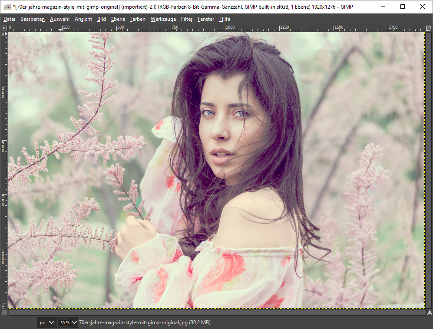Open the Datei menu
The image size is (433, 329).
pos(9,19)
